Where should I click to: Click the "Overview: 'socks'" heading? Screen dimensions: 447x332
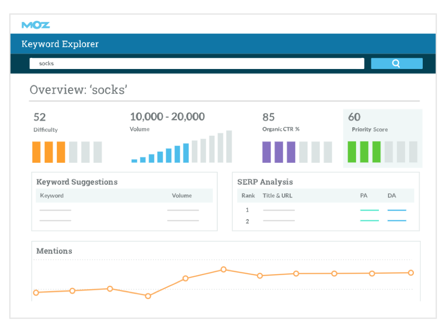(x=78, y=90)
